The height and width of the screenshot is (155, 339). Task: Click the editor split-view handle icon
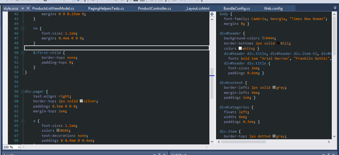click(212, 14)
